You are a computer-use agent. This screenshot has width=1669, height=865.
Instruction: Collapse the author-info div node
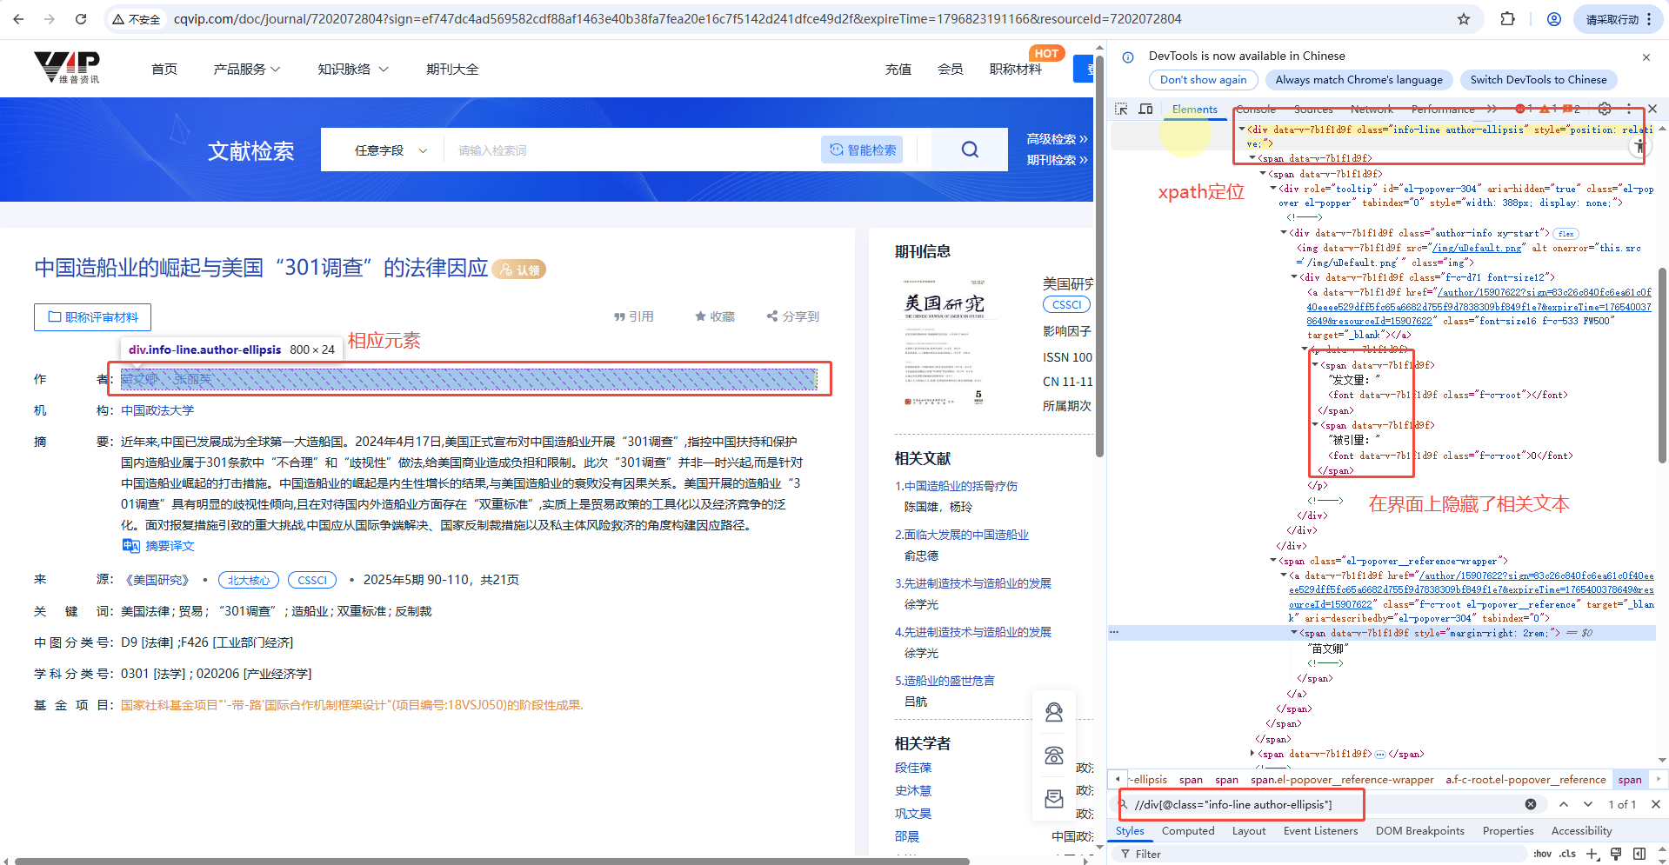(1284, 232)
